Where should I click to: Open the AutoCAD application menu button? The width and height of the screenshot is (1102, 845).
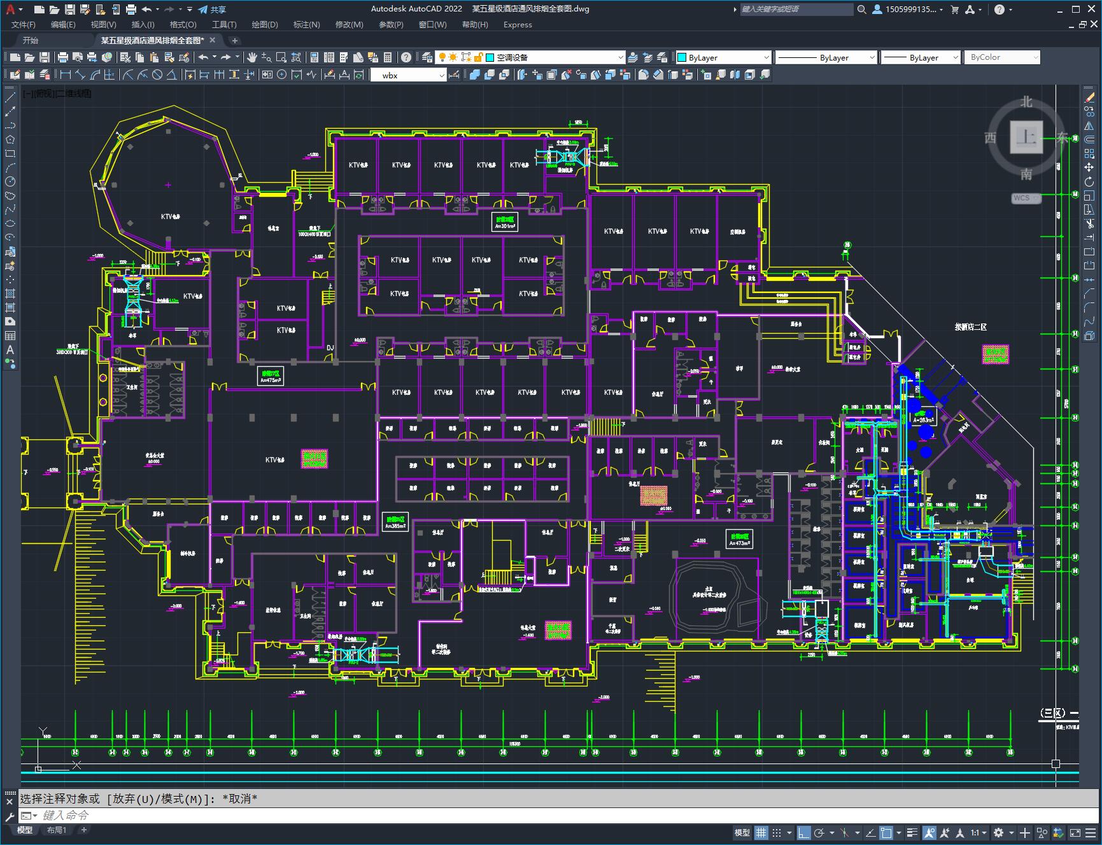click(x=10, y=9)
